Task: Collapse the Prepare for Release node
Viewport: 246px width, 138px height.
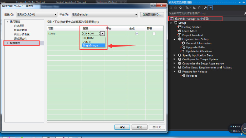Action: 174,72
